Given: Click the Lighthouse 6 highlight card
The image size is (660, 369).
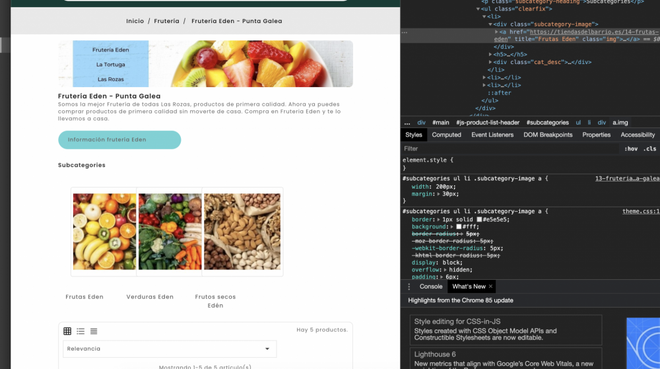Looking at the screenshot, I should click(x=506, y=358).
